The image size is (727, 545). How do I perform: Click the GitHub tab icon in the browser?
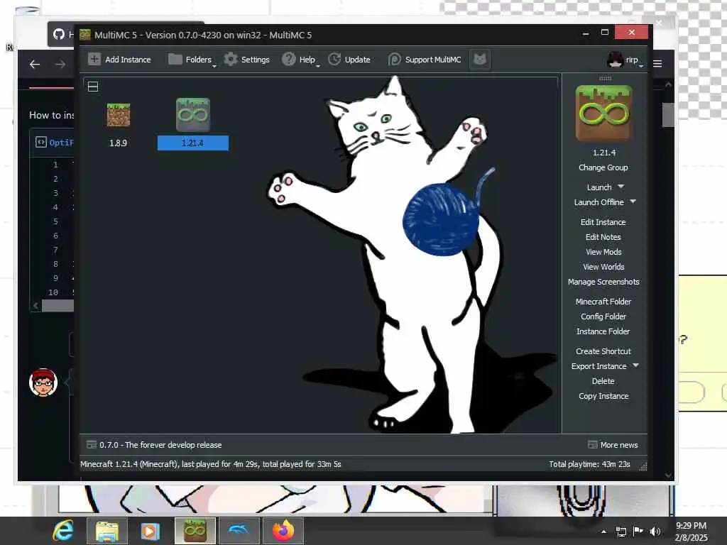pyautogui.click(x=58, y=34)
